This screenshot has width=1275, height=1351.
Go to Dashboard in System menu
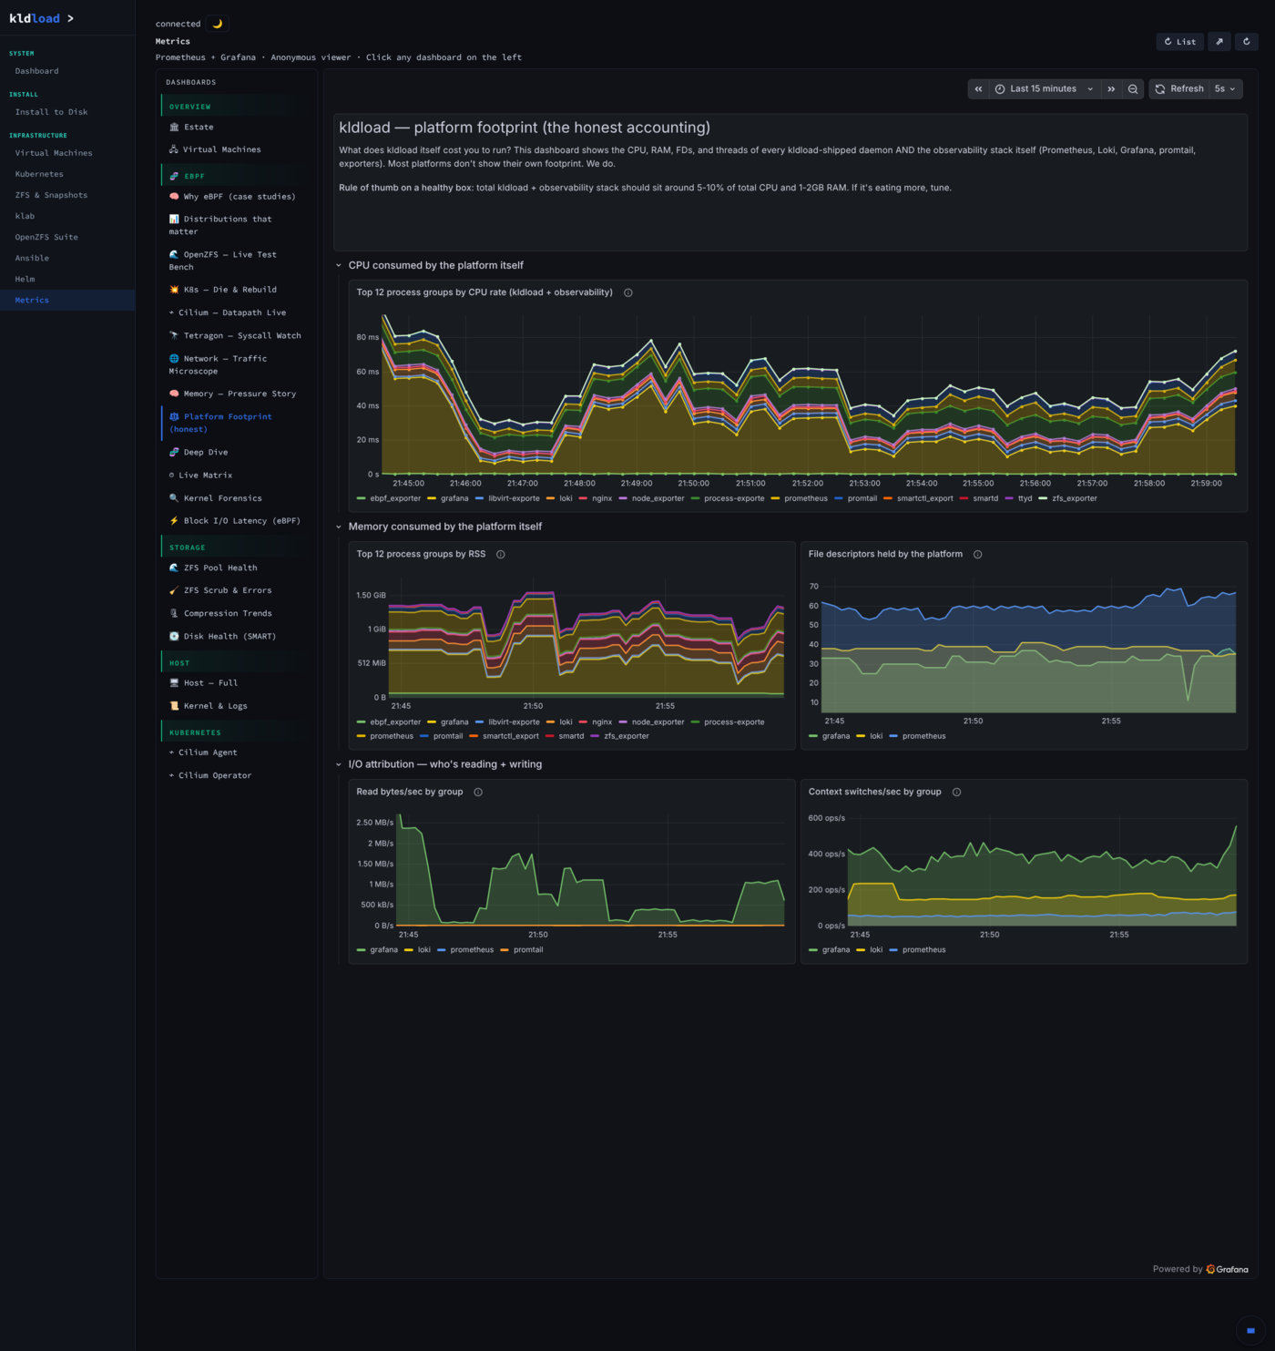67,71
